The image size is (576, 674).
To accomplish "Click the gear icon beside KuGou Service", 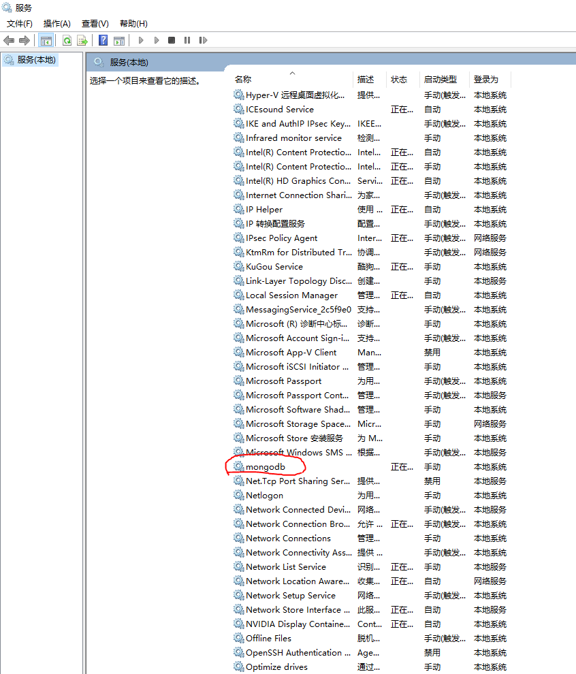I will [238, 266].
